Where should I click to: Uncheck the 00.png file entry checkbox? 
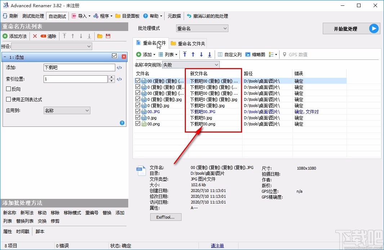click(x=138, y=124)
